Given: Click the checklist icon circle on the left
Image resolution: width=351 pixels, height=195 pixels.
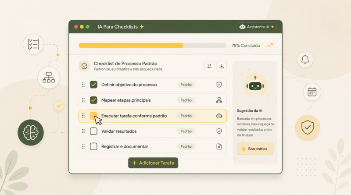Looking at the screenshot, I should coord(33,44).
